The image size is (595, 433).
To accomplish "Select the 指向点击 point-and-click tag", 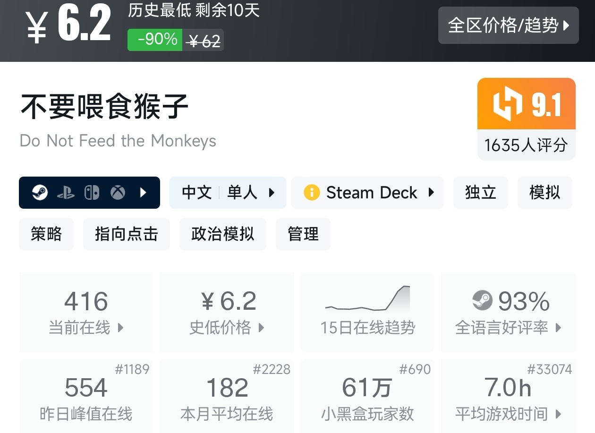I will tap(126, 234).
